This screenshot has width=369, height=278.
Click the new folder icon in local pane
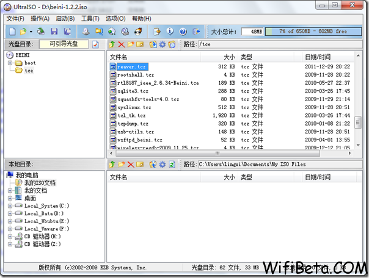pos(122,165)
